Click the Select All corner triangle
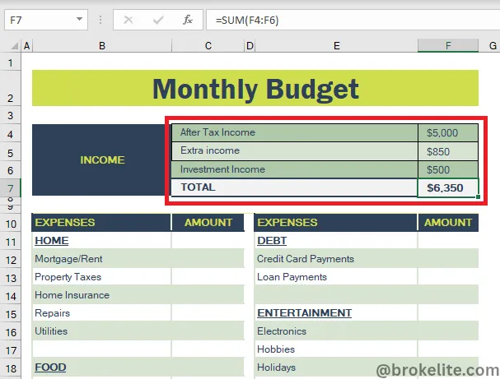This screenshot has height=379, width=500. 11,46
